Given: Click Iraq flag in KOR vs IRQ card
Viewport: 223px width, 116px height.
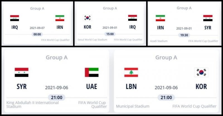Looking at the screenshot, I should (132, 18).
